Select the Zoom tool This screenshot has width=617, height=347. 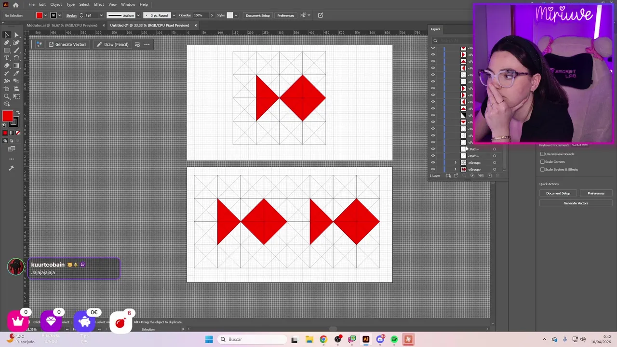coord(7,96)
